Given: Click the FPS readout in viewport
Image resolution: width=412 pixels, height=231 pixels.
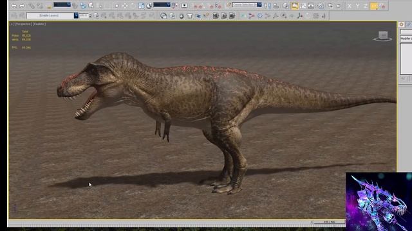Looking at the screenshot, I should pyautogui.click(x=21, y=47).
